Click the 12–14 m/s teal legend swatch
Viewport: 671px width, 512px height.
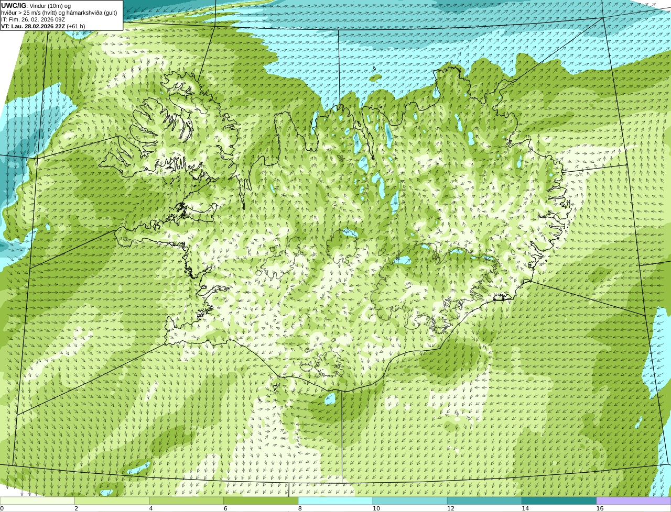click(x=484, y=500)
